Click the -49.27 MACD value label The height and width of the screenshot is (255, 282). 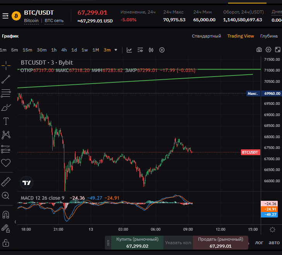pos(269,215)
